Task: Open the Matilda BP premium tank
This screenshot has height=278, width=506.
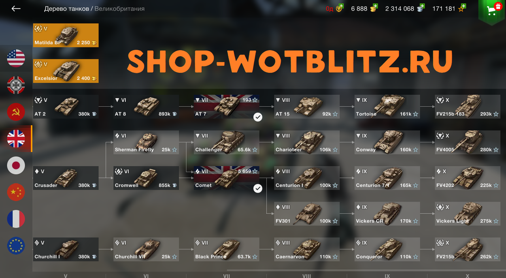Action: [66, 35]
